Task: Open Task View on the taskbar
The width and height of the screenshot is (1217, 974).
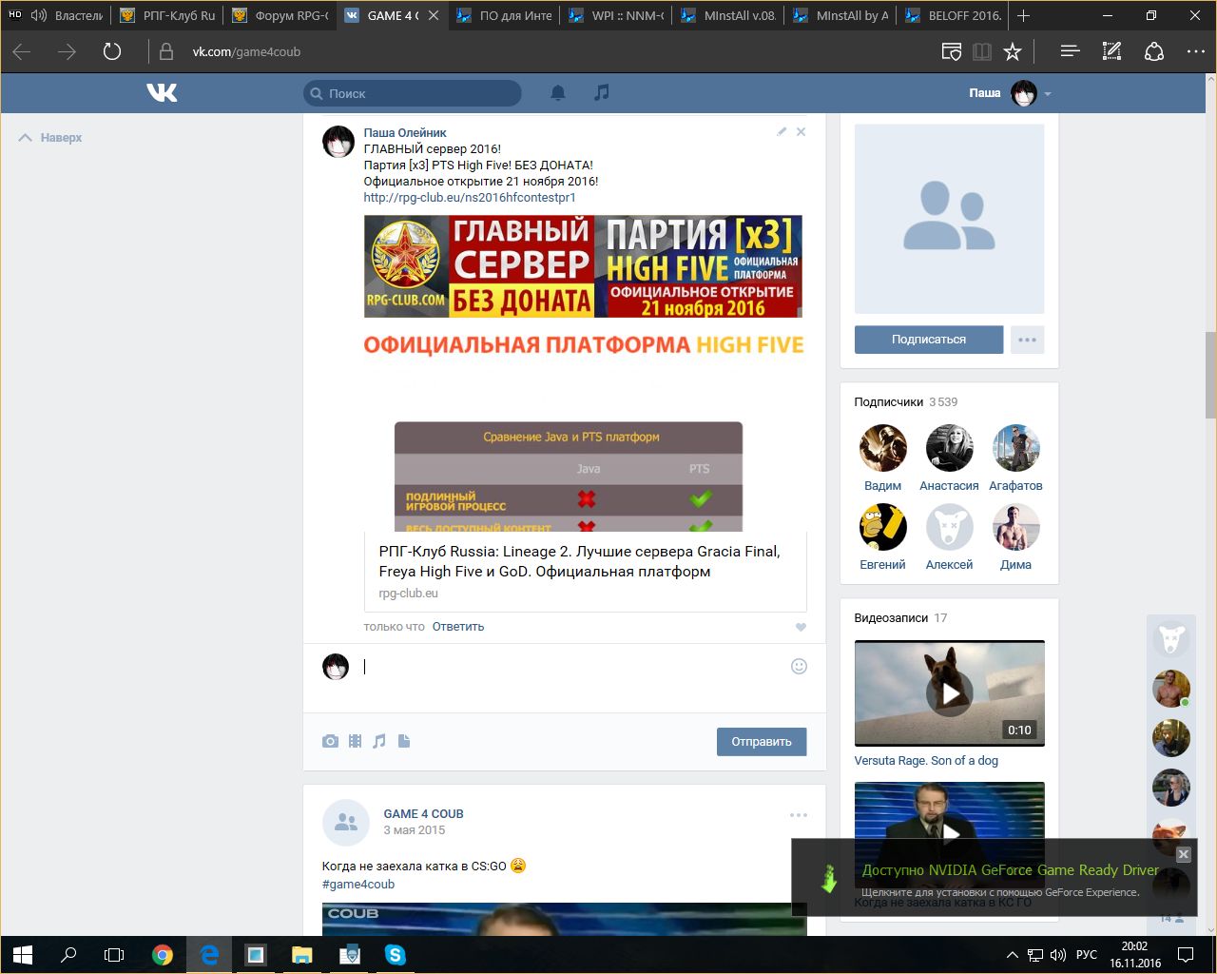Action: (x=114, y=955)
